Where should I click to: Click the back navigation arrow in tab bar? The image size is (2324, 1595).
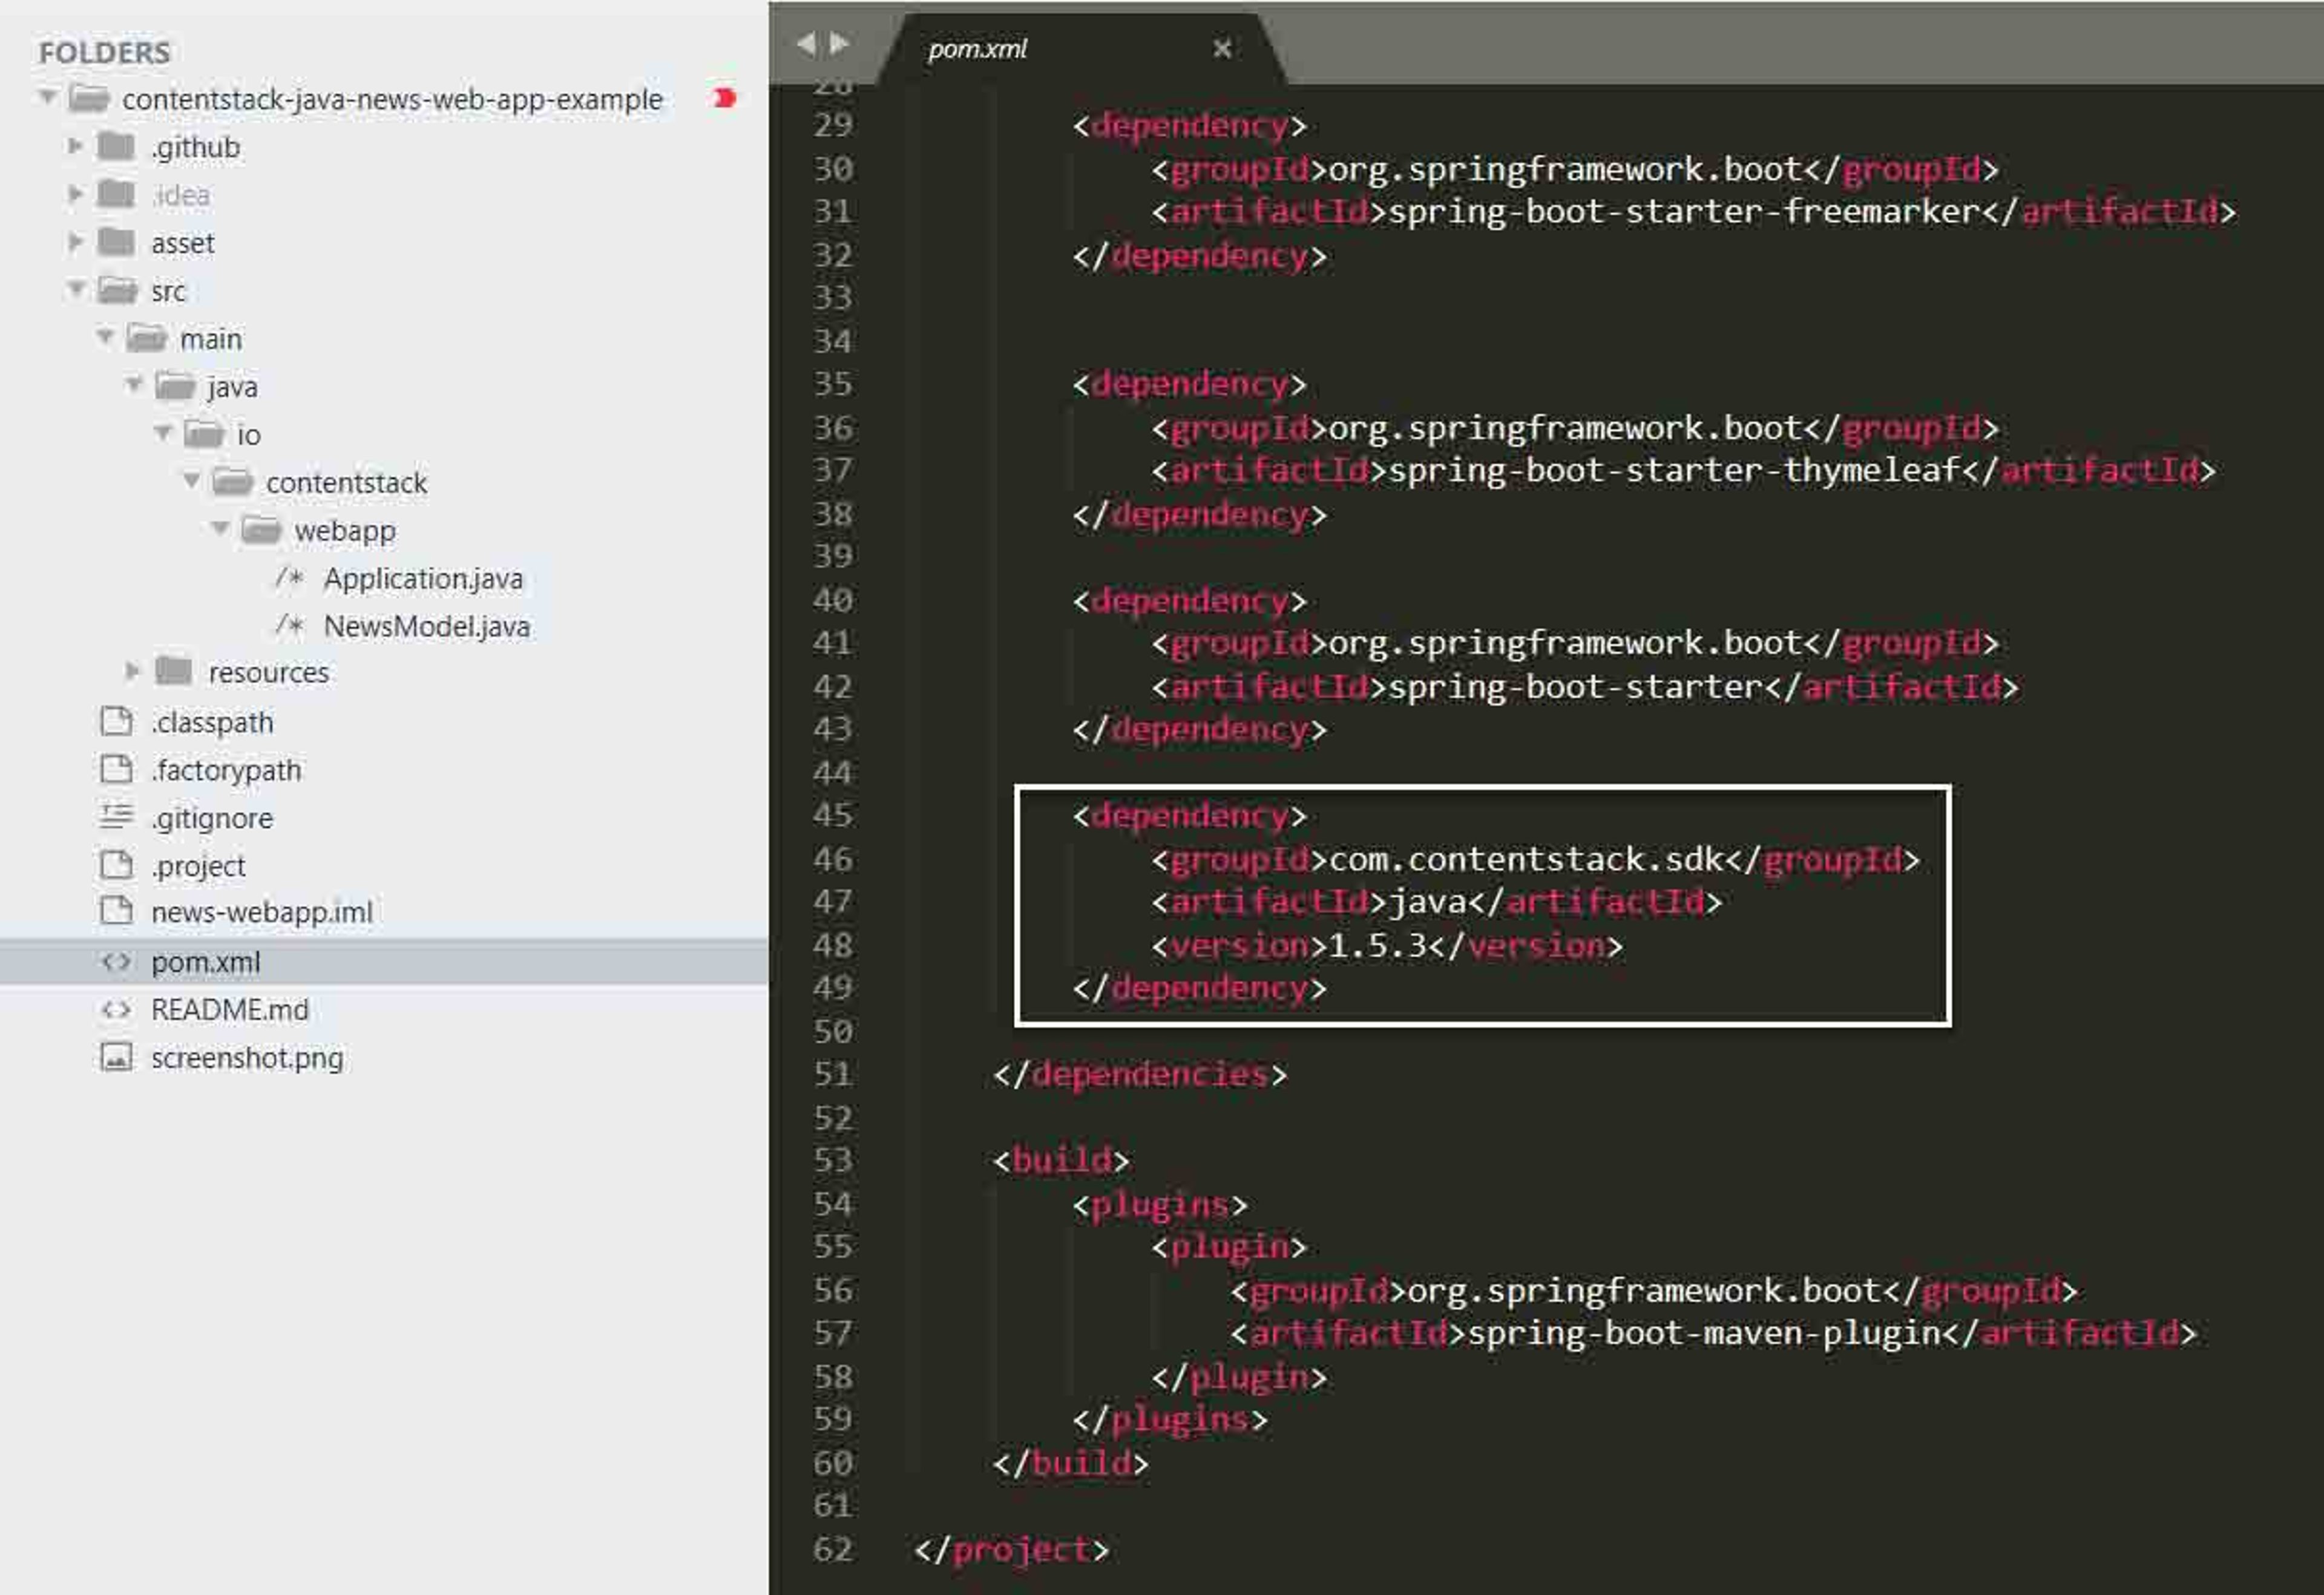[x=806, y=43]
